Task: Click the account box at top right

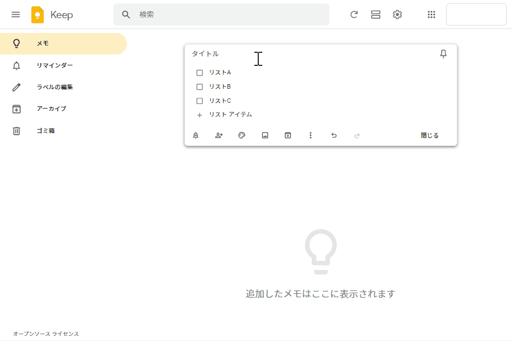Action: tap(476, 15)
